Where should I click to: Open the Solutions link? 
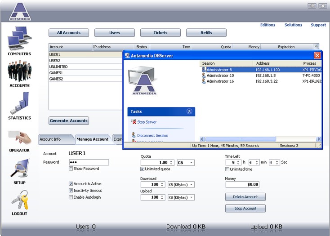(x=294, y=25)
